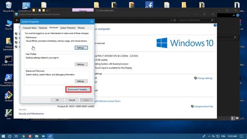Click the red app icon in the taskbar
The height and width of the screenshot is (139, 247).
click(x=30, y=136)
